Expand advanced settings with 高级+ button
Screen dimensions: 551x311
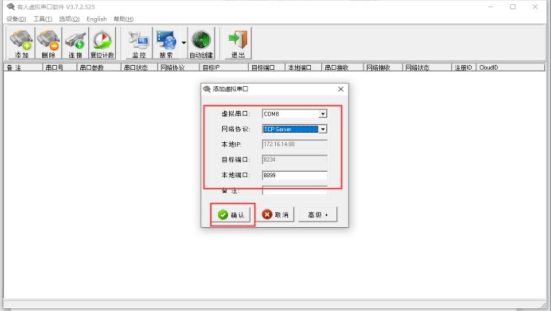coord(317,214)
